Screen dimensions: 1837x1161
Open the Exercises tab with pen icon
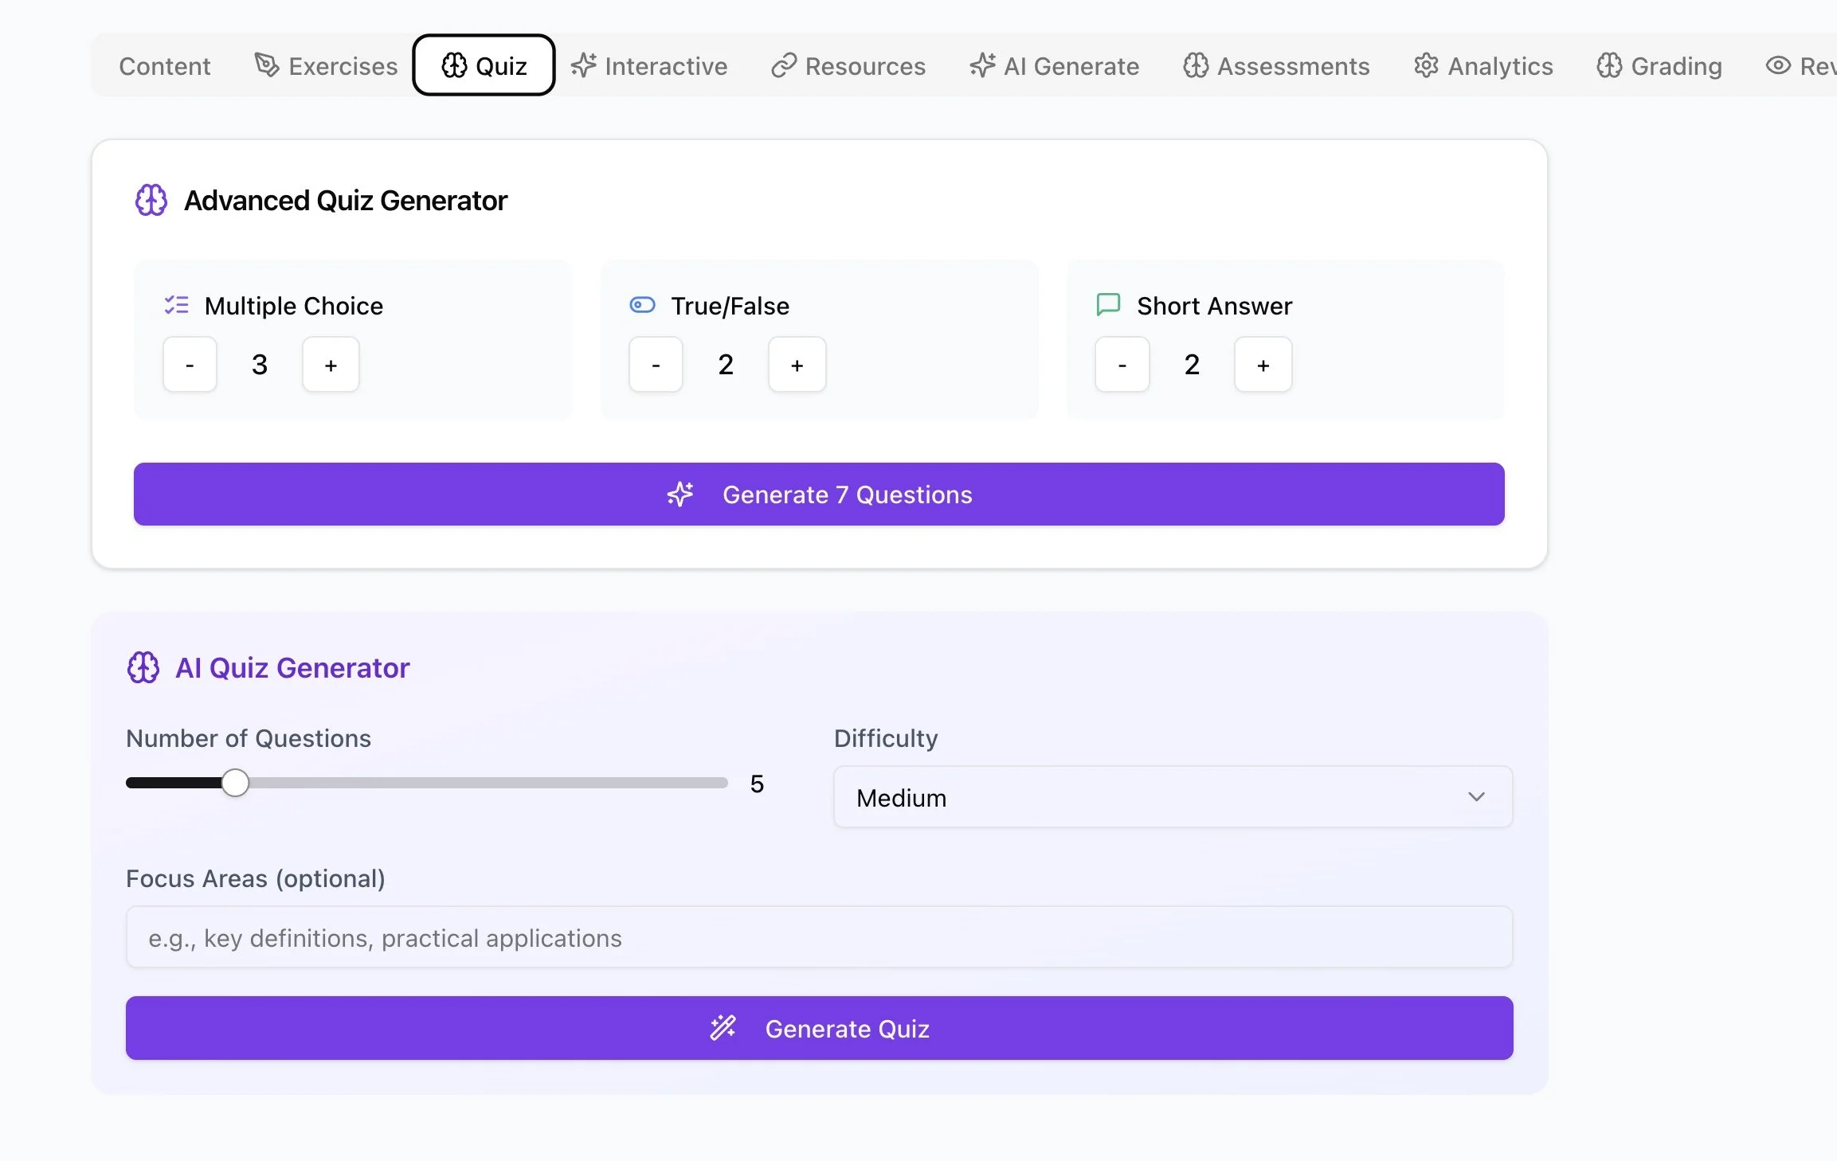326,65
